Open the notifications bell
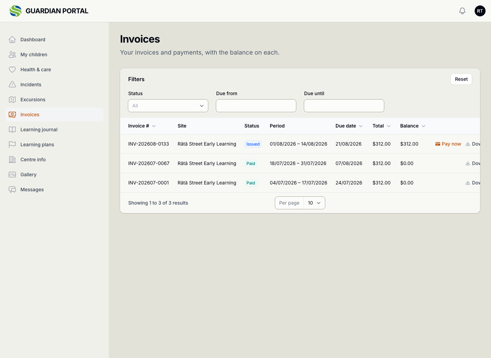The width and height of the screenshot is (491, 358). click(462, 11)
